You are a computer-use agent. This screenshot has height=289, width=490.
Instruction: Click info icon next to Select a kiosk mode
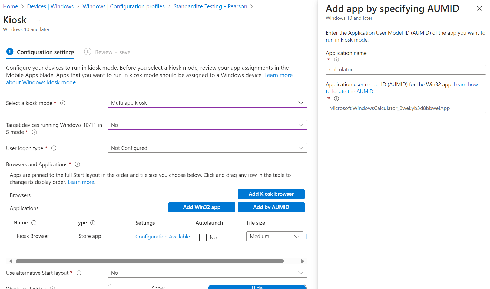tap(63, 103)
